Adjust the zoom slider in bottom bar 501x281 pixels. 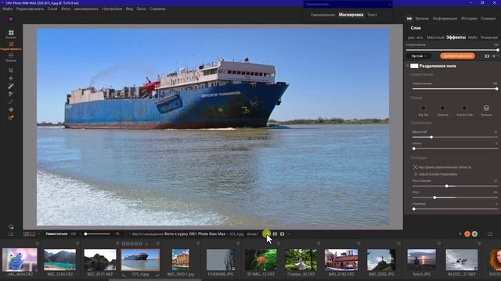pyautogui.click(x=97, y=234)
